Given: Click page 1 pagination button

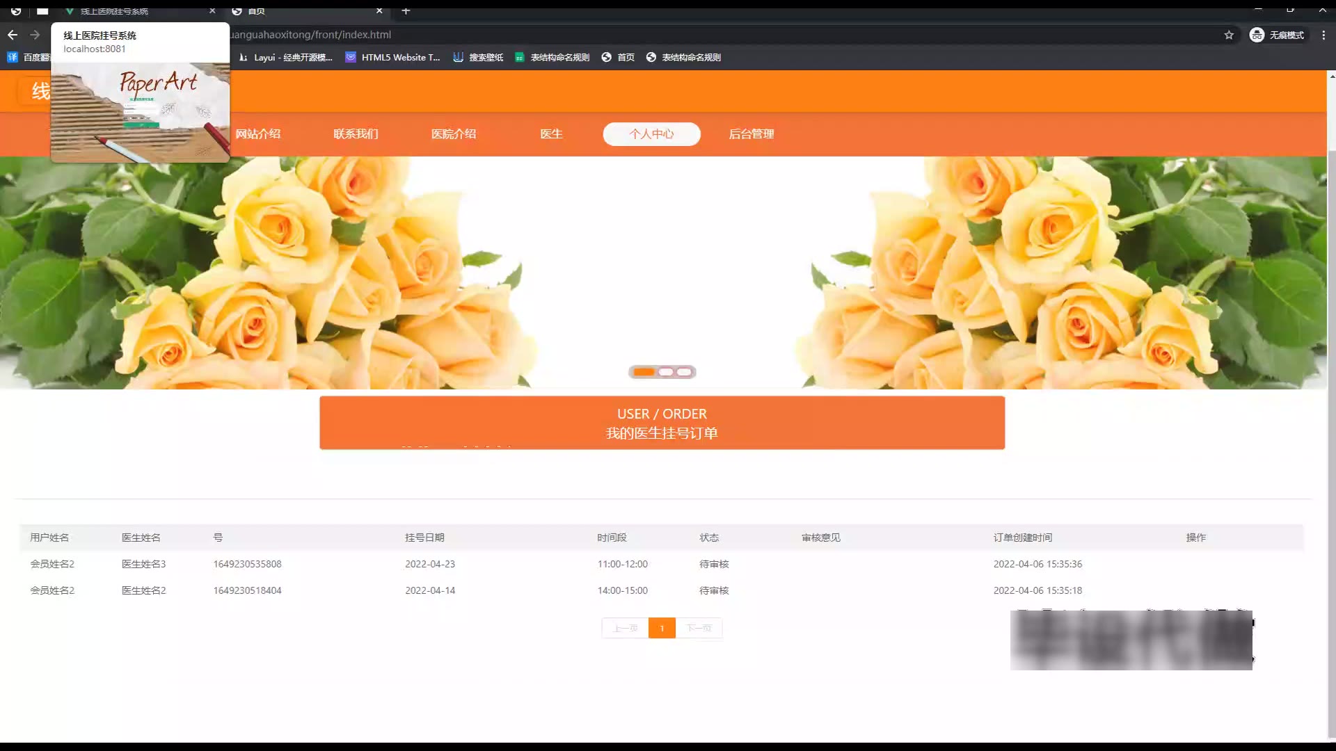Looking at the screenshot, I should (662, 628).
